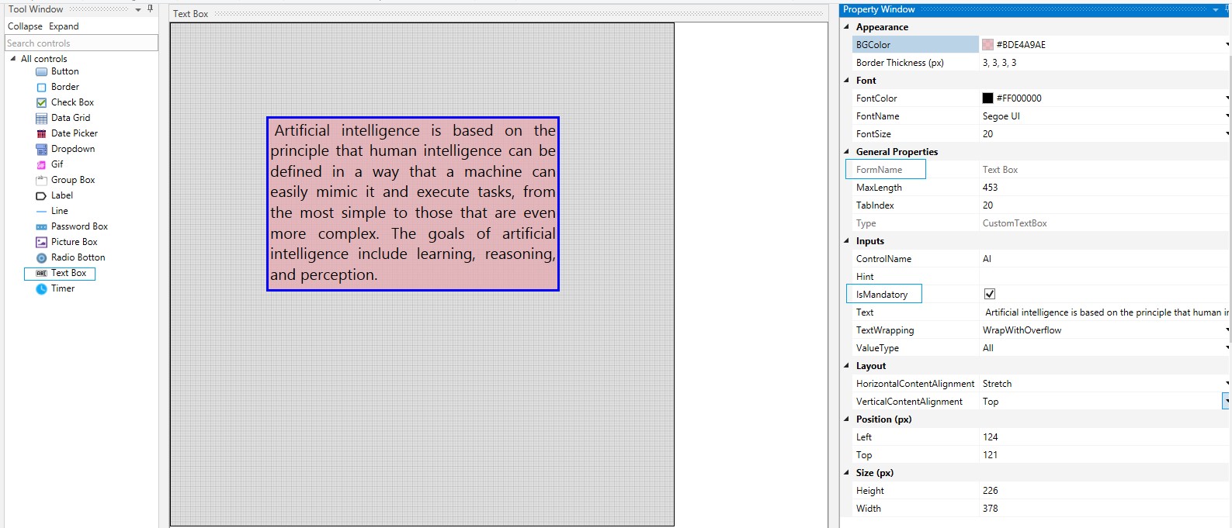Click the Collapse link in Tool Window
Screen dimensions: 1232x528
pyautogui.click(x=25, y=26)
